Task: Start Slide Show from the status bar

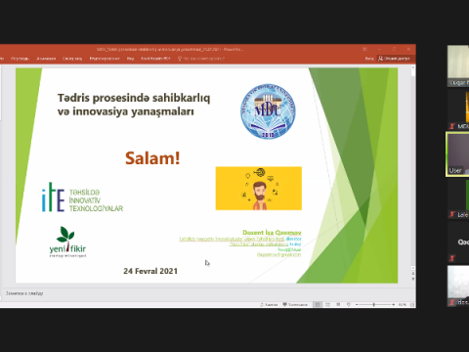Action: pyautogui.click(x=348, y=304)
